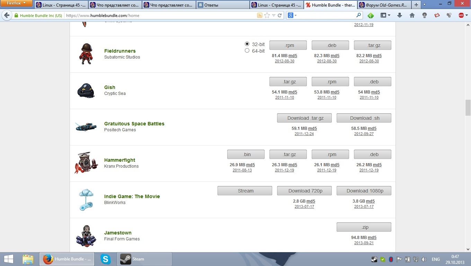Click the page vertical scrollbar thumb
The image size is (471, 266).
[468, 108]
